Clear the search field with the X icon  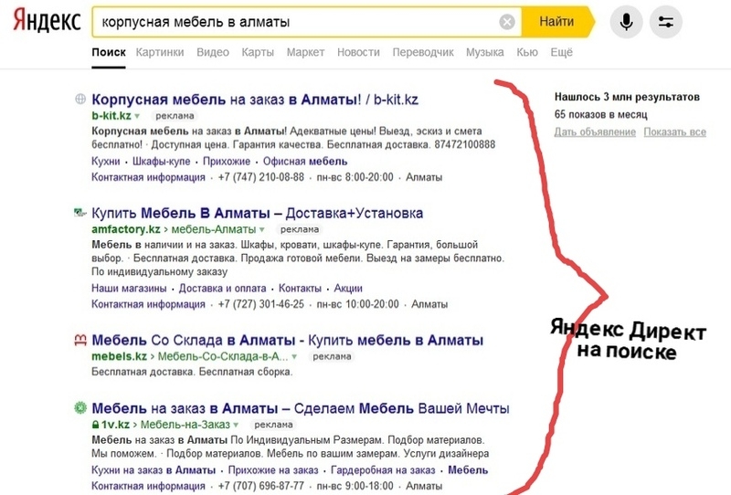507,21
